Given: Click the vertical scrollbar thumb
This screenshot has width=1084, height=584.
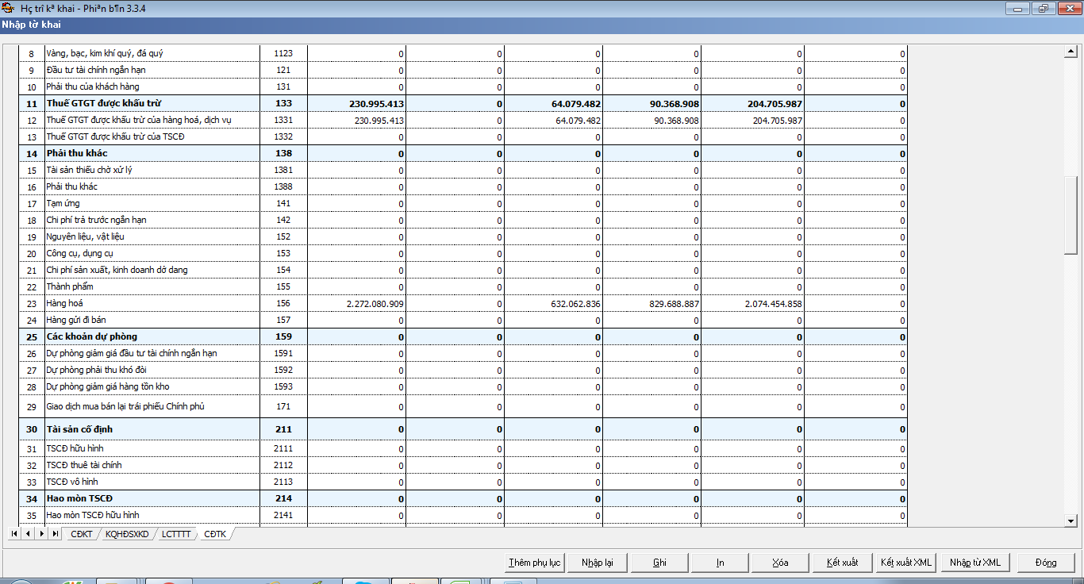Looking at the screenshot, I should pyautogui.click(x=1071, y=214).
